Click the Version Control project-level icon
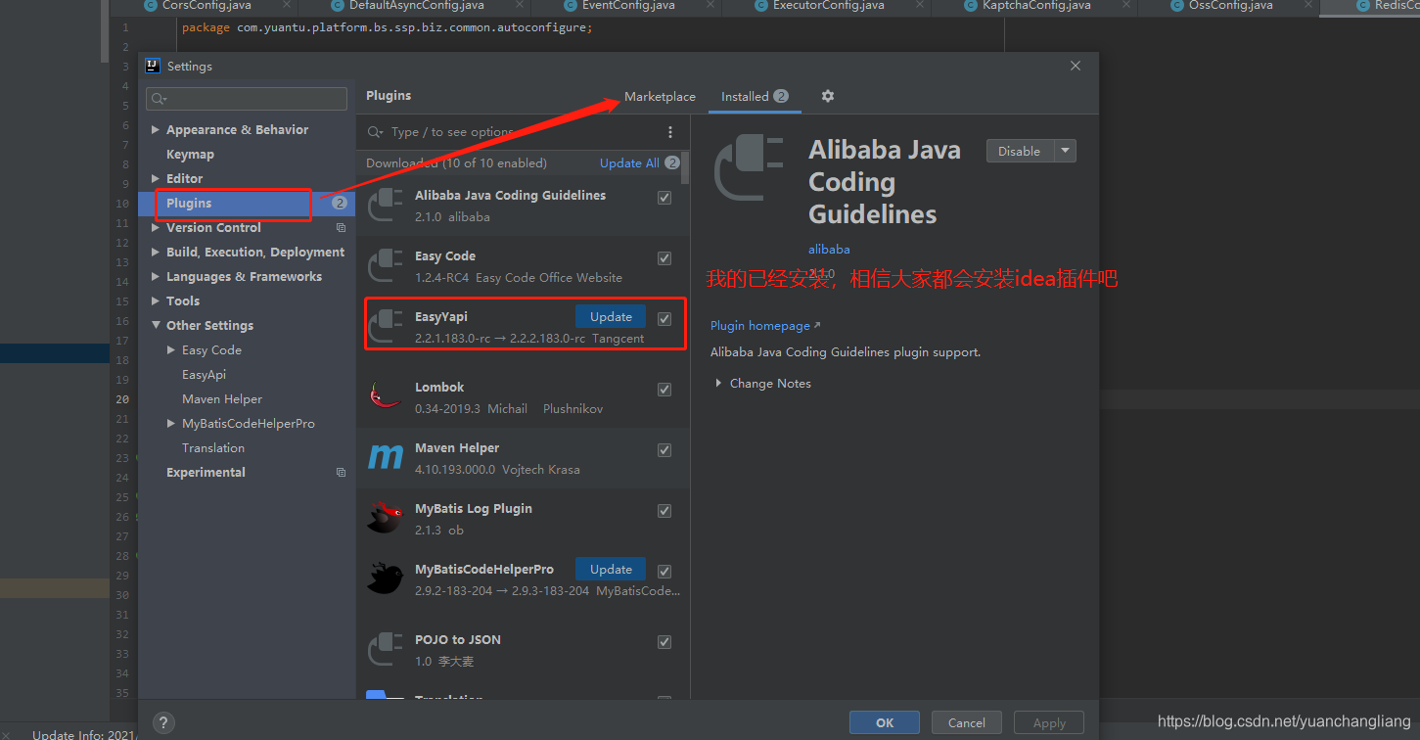This screenshot has height=740, width=1420. point(341,228)
